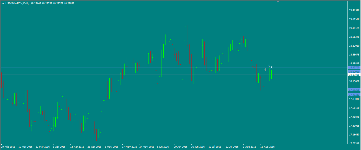This screenshot has height=150, width=361.
Task: Click the 3 Aug 2016 date label
Action: click(x=249, y=147)
